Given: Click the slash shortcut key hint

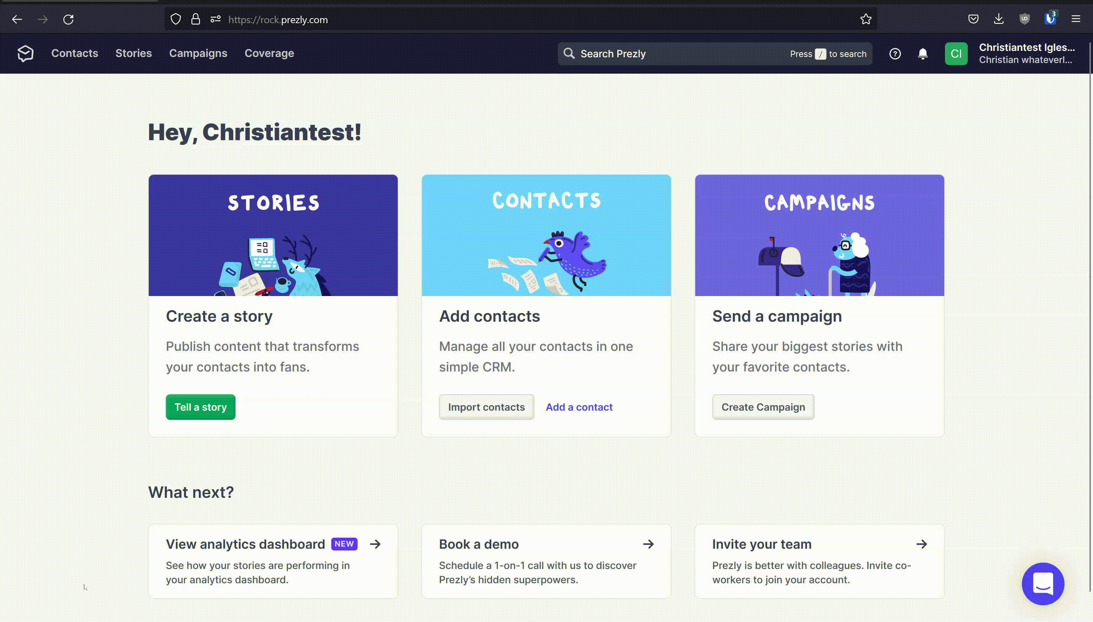Looking at the screenshot, I should click(x=820, y=54).
